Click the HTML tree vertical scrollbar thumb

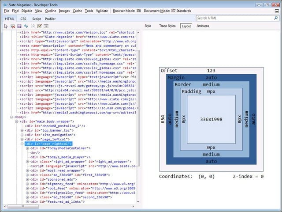[138, 108]
